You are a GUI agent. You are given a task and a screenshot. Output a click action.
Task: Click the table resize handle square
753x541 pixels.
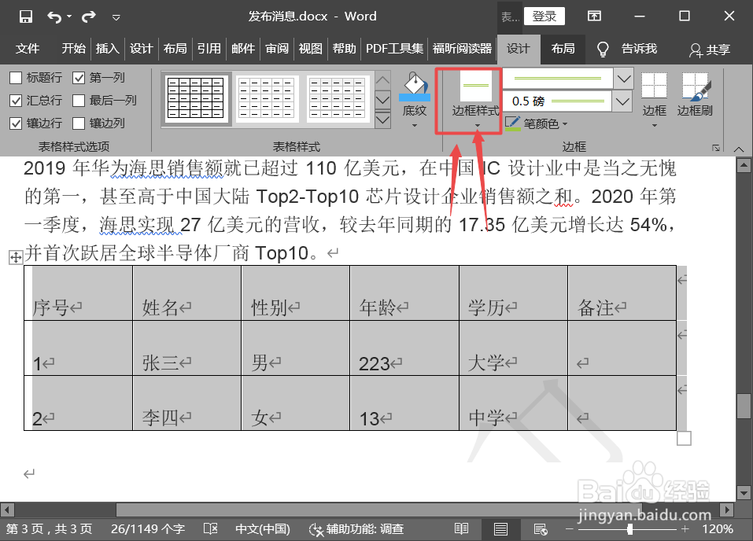684,438
